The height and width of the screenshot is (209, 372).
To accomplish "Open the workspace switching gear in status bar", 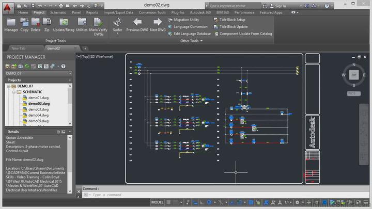I will [x=297, y=202].
